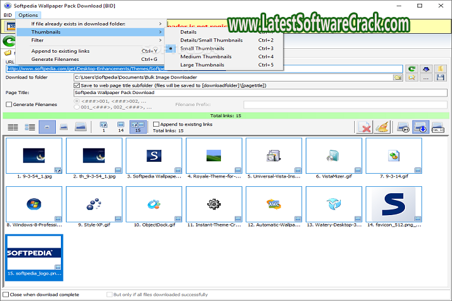Expand 'If file already exists in download folder' submenu
The image size is (452, 301).
(90, 24)
